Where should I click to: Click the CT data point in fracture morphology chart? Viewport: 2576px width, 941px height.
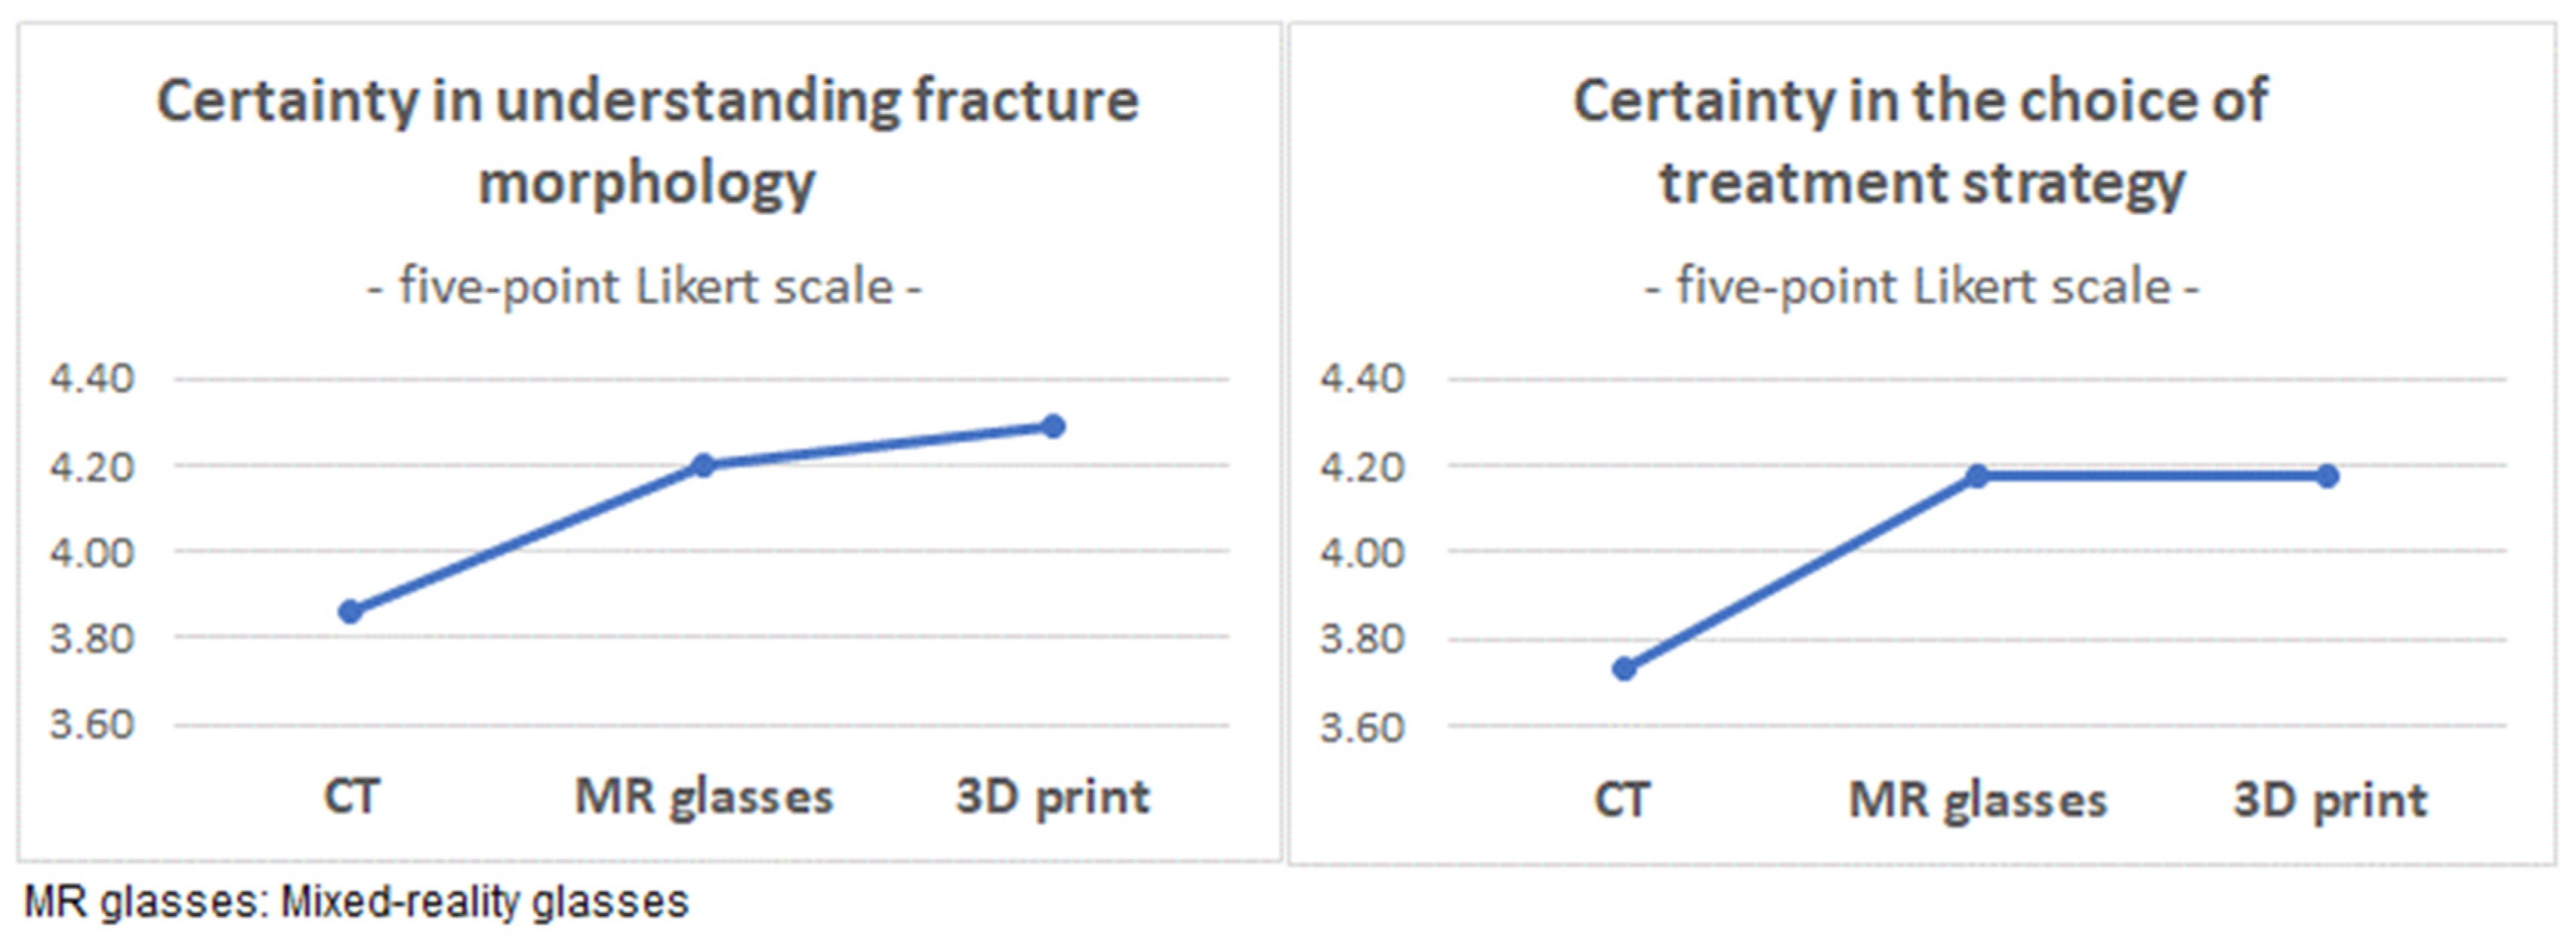[350, 611]
